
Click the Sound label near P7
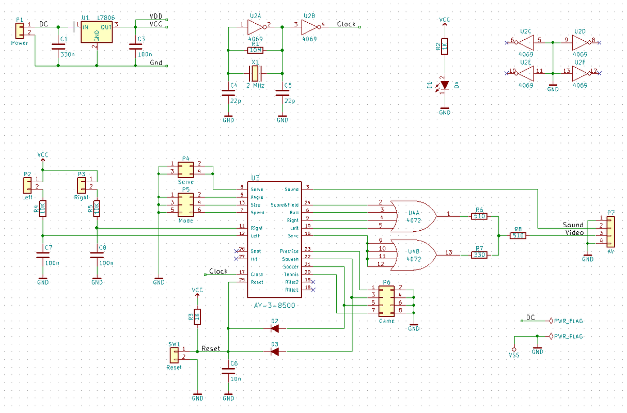tap(573, 225)
